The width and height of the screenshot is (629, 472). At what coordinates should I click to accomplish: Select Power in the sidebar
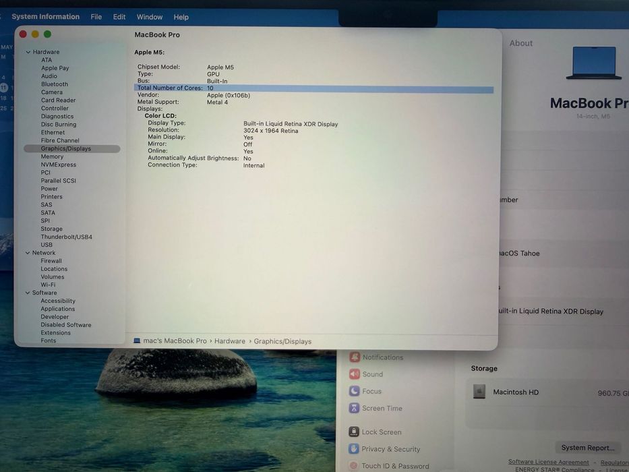[49, 189]
